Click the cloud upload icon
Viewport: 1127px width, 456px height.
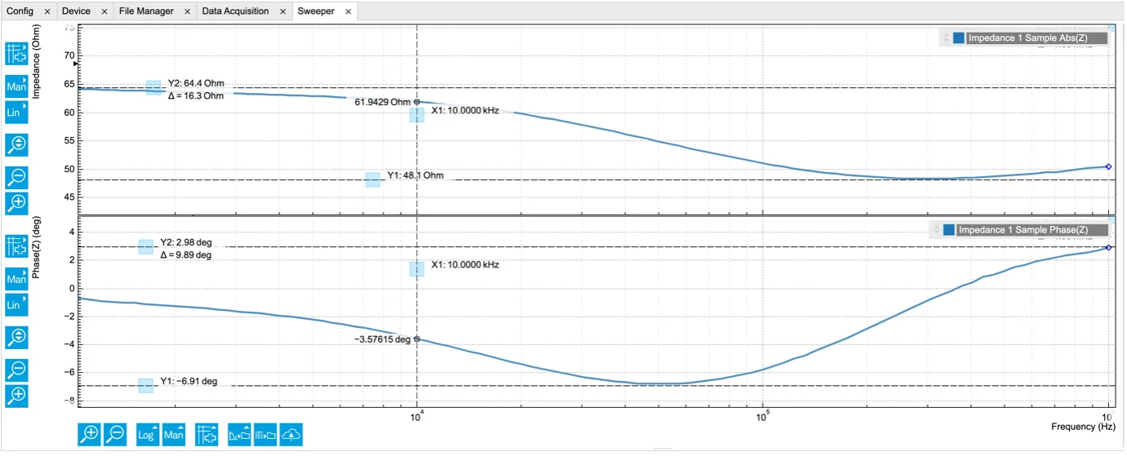coord(291,435)
